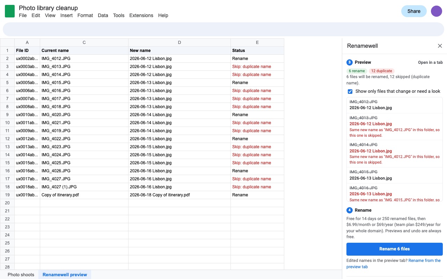Image resolution: width=447 pixels, height=279 pixels.
Task: Open the purple account avatar
Action: (x=437, y=11)
